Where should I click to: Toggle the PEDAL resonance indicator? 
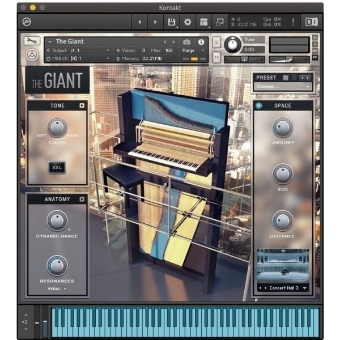pos(65,288)
